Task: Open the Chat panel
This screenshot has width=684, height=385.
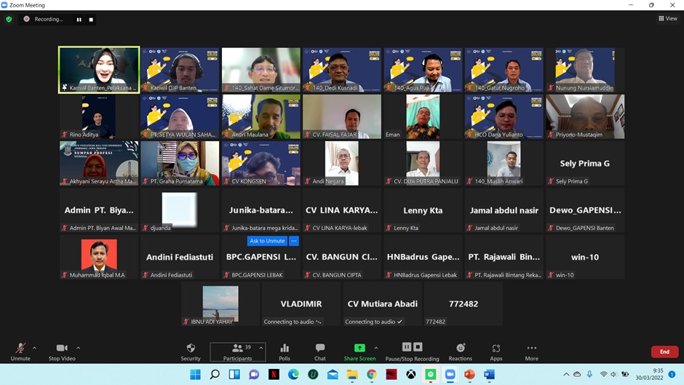Action: (320, 351)
